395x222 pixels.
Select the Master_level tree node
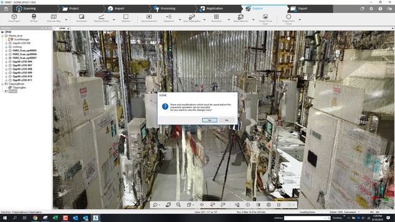pyautogui.click(x=15, y=36)
